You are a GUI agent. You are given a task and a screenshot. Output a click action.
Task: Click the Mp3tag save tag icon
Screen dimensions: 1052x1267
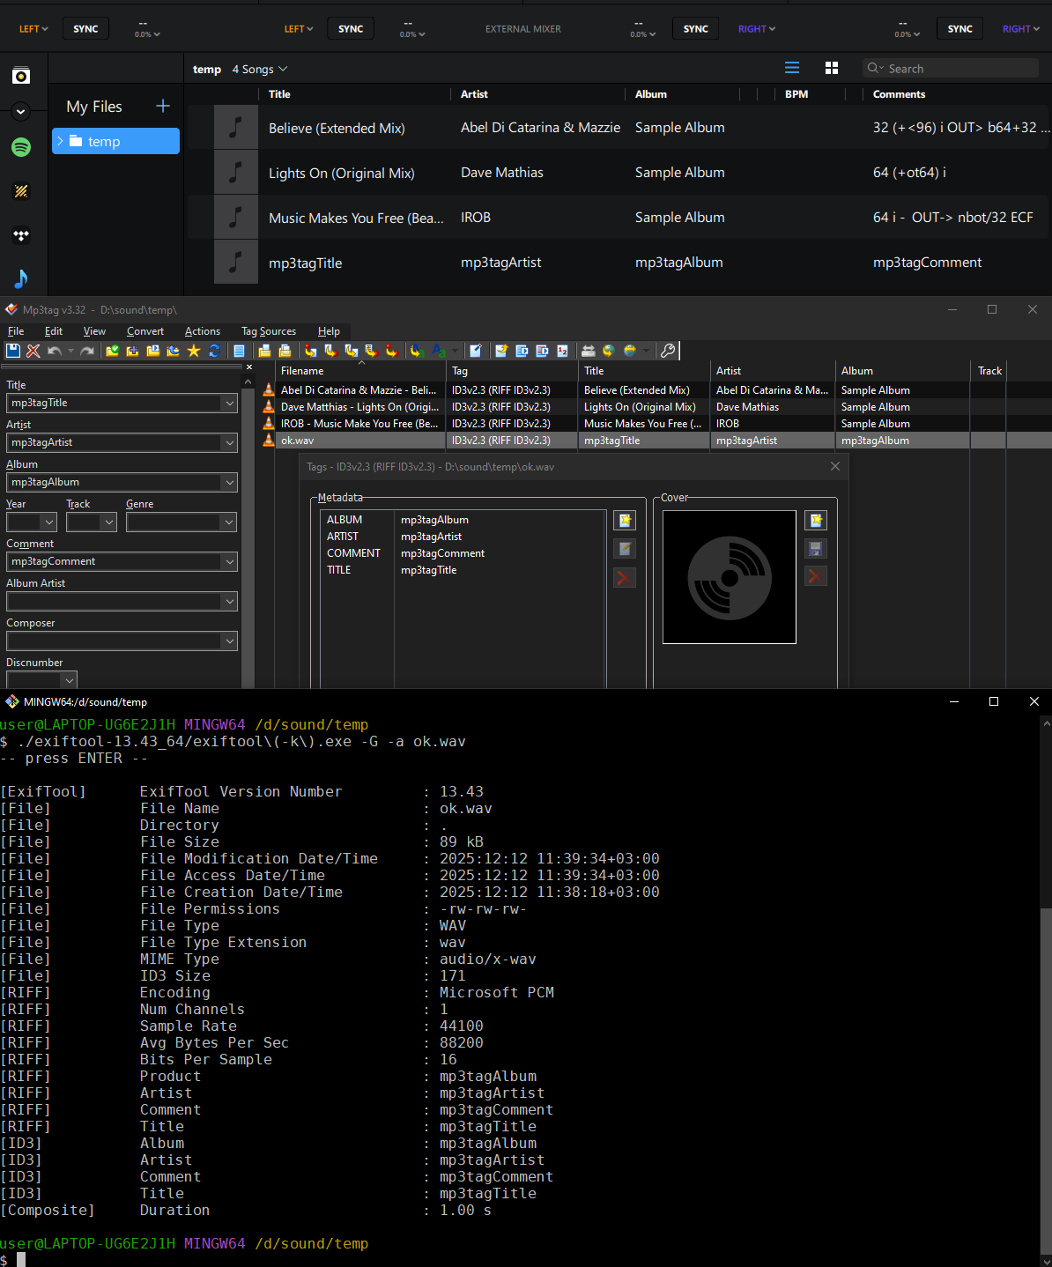[x=13, y=351]
